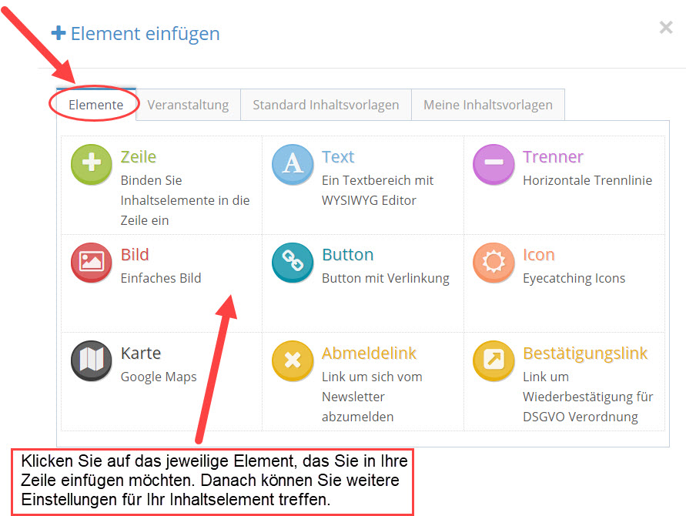Click the Bestätigungslink heading
The width and height of the screenshot is (686, 516).
tap(585, 353)
